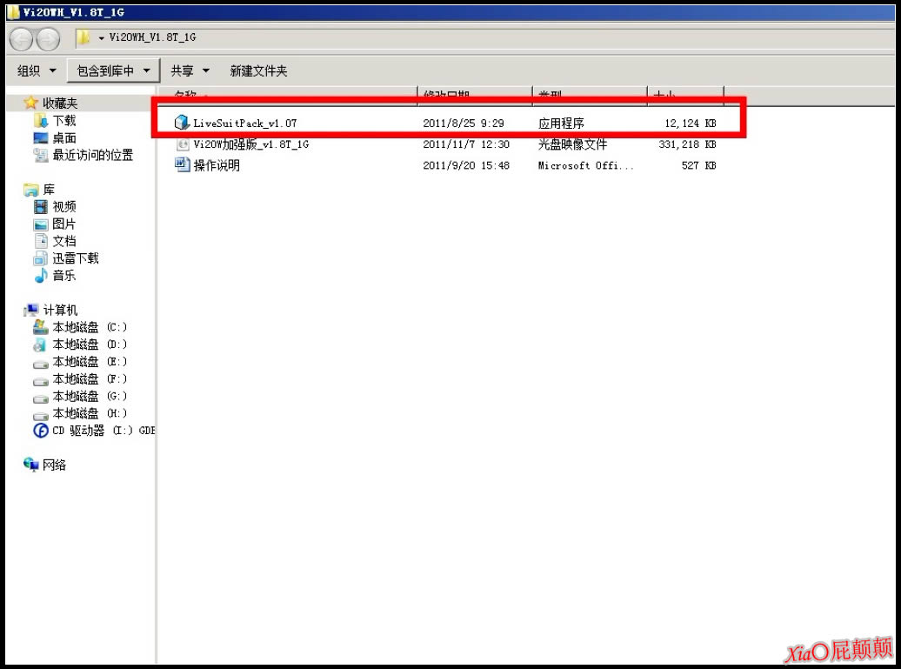Click the 新建文件夹 button
The image size is (901, 669).
click(258, 70)
